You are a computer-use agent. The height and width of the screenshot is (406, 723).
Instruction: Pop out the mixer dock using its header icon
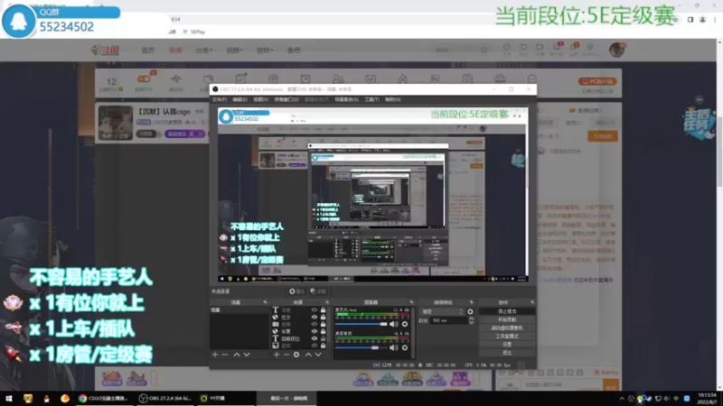pyautogui.click(x=411, y=302)
